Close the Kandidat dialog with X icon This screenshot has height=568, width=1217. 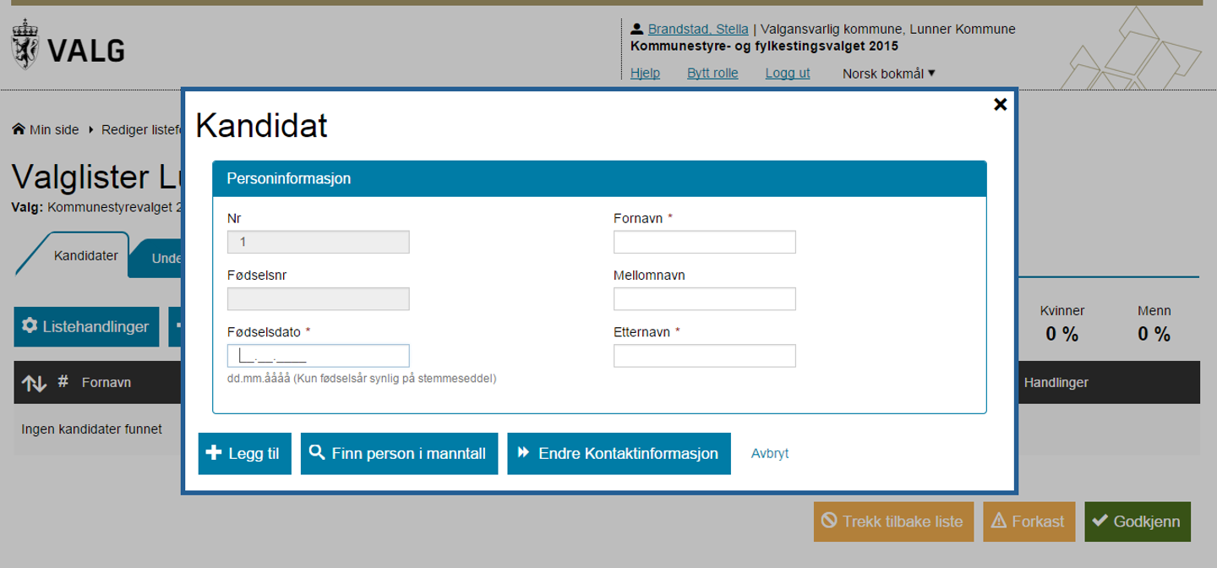(1000, 104)
